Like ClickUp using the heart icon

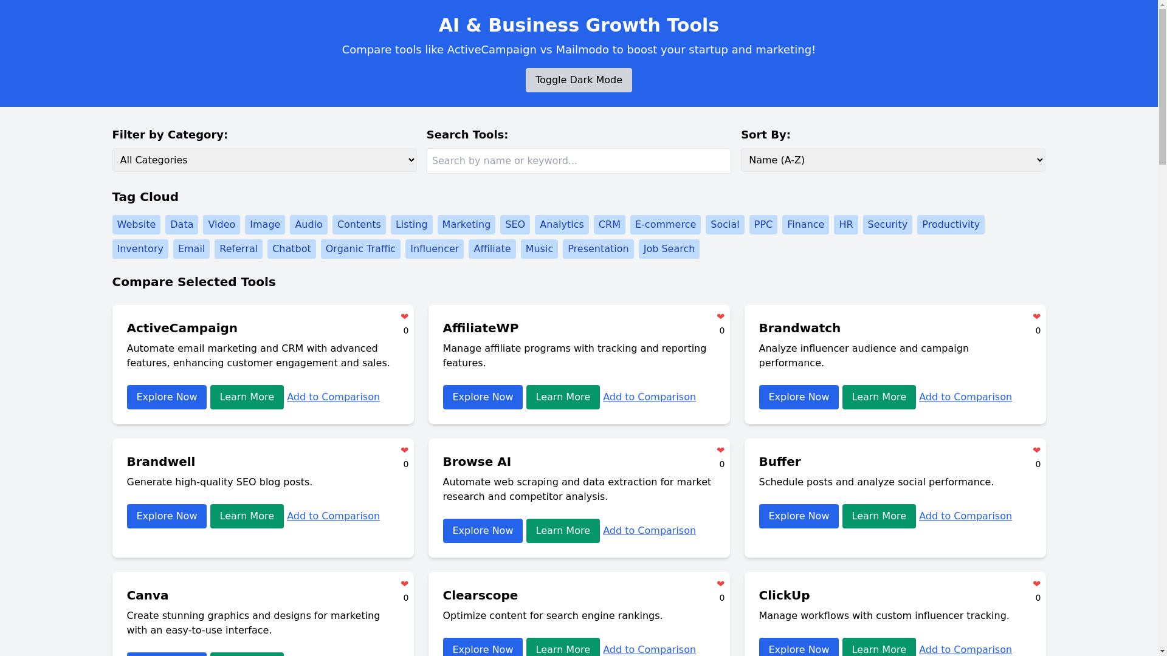1037,584
